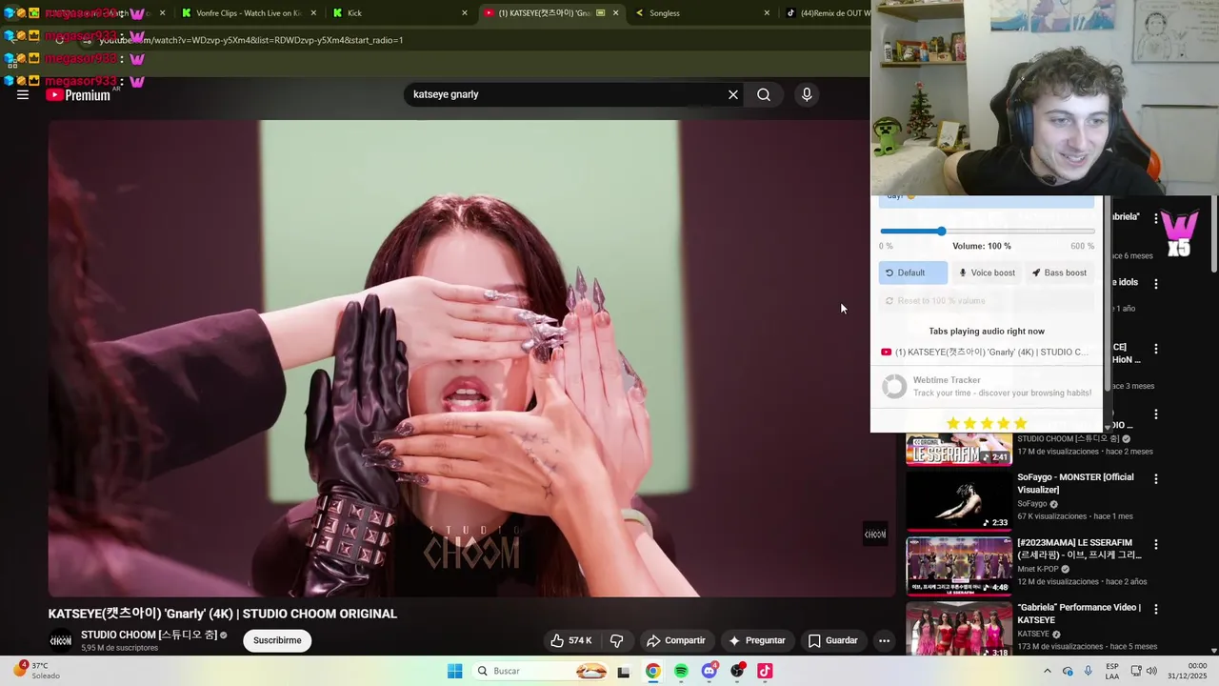Open the LE SSERAFIM 2:41 thumbnail

(x=959, y=450)
